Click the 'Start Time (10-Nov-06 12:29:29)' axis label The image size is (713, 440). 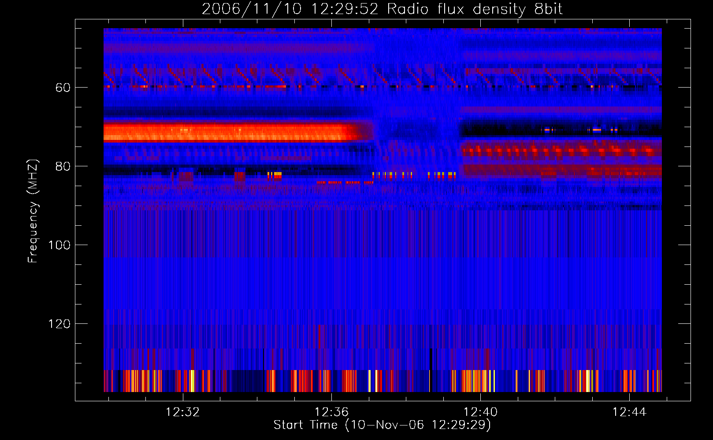382,425
